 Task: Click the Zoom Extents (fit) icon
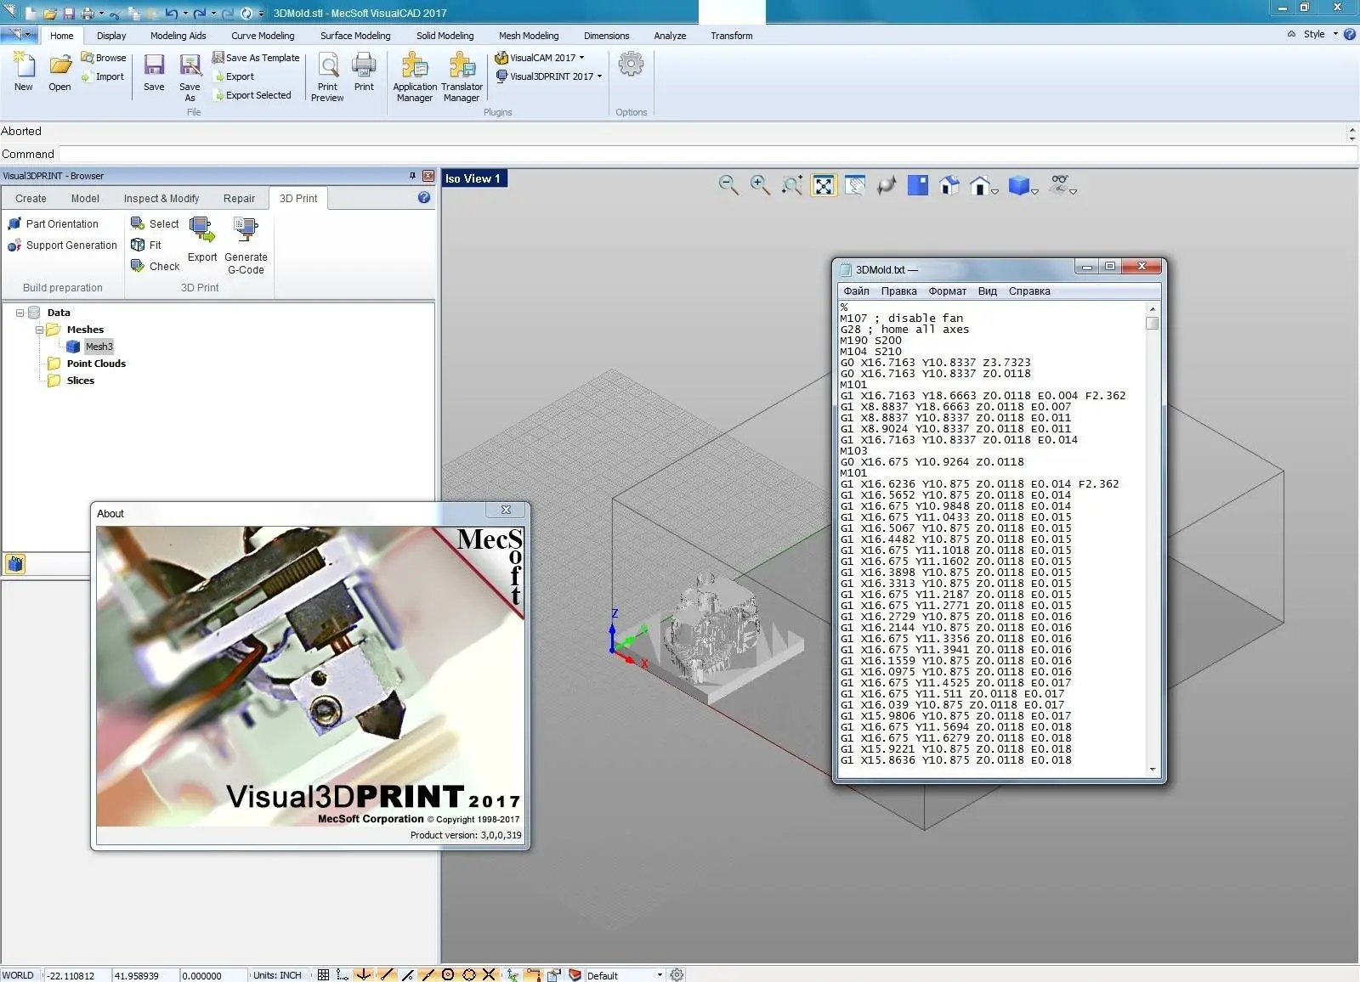point(824,185)
